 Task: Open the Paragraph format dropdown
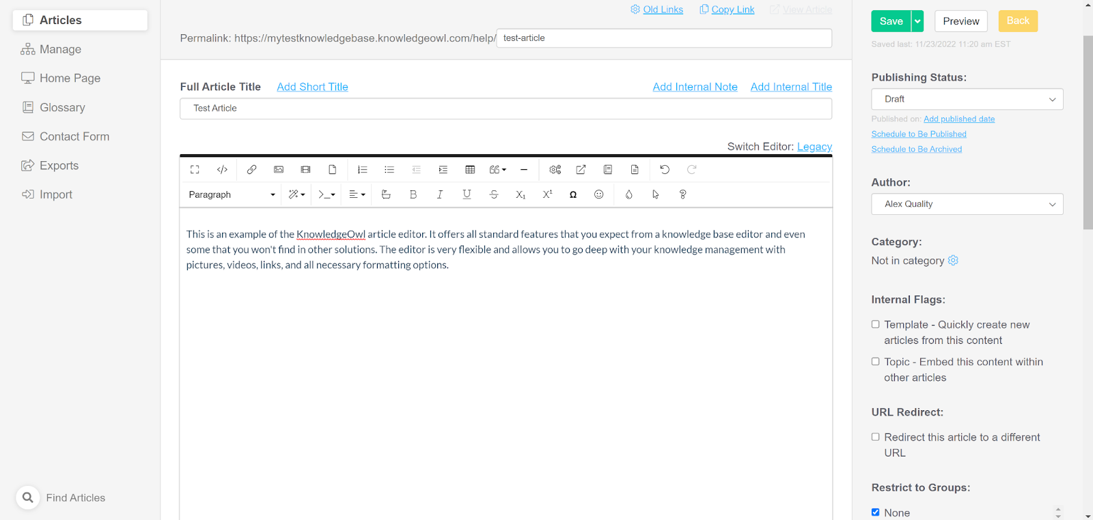(x=231, y=194)
